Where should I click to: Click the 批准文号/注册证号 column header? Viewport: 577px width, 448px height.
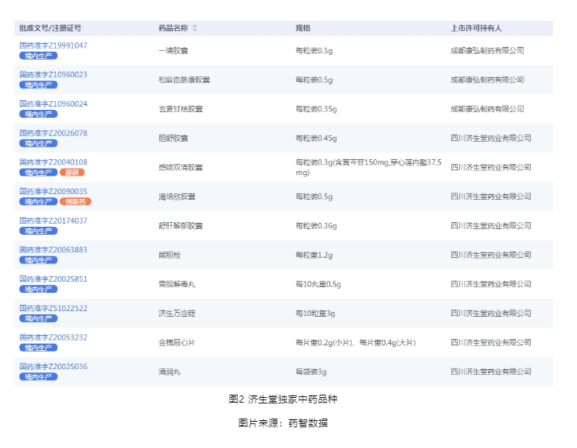click(50, 28)
